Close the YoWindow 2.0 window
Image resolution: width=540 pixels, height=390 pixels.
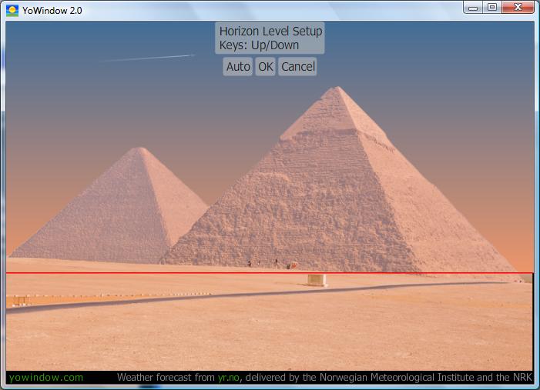(x=519, y=8)
